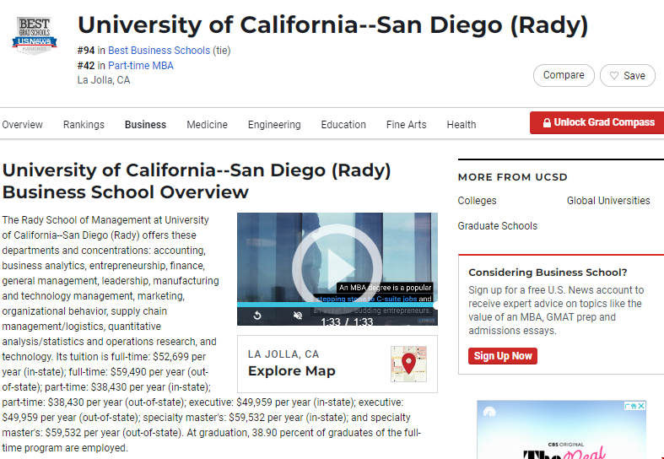This screenshot has width=664, height=459.
Task: Click the 'Considering Business School?' heading
Action: (x=548, y=273)
